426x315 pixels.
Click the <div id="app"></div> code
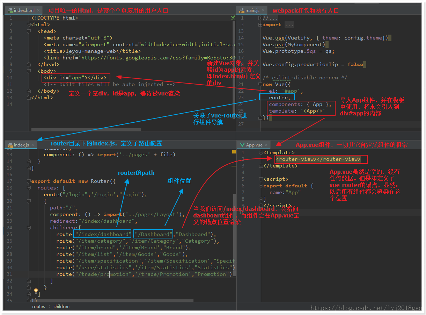[75, 78]
